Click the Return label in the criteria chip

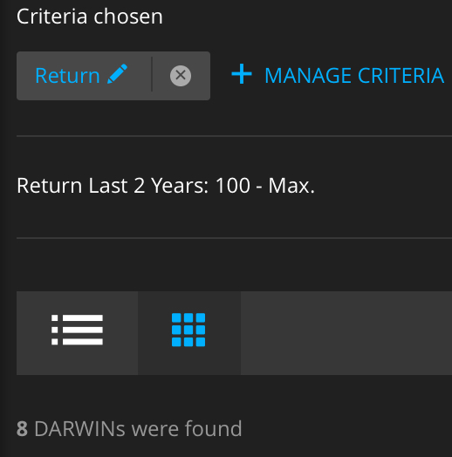click(68, 76)
